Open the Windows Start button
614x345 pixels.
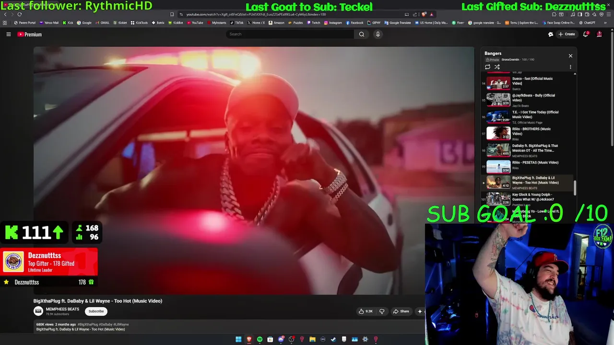point(238,340)
